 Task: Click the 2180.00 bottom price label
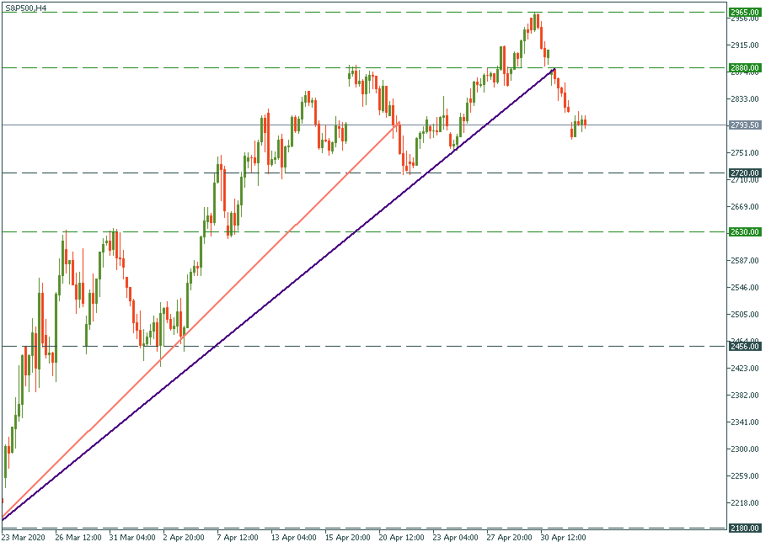point(745,528)
